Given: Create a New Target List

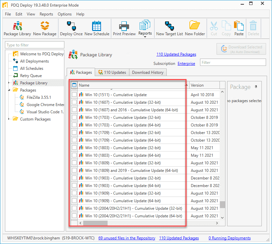Looking at the screenshot, I should tap(169, 28).
